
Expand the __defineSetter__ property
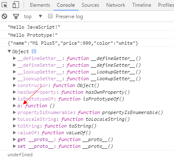click(14, 65)
